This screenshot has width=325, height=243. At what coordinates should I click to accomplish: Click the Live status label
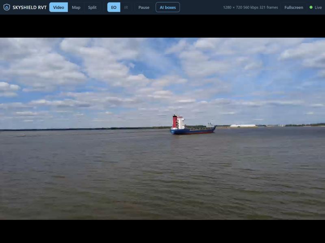point(318,7)
